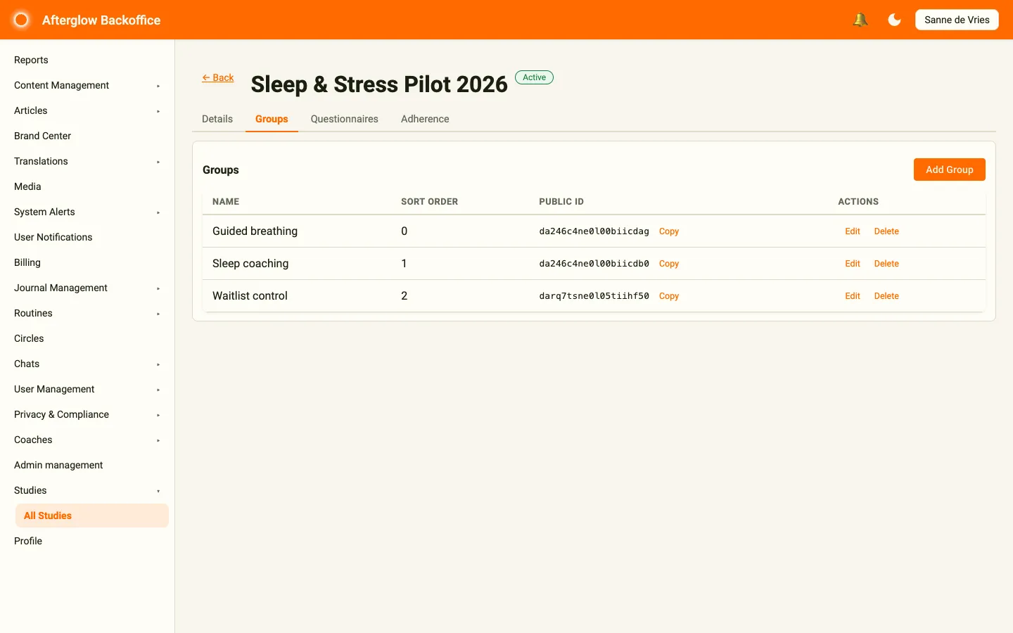Click the Afterglow logo icon

pyautogui.click(x=21, y=20)
